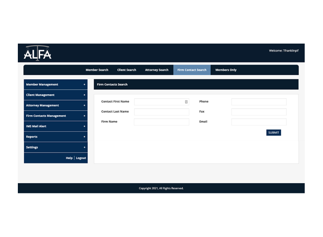Open the Attorney Management sidebar menu
This screenshot has height=237, width=323.
pos(56,105)
